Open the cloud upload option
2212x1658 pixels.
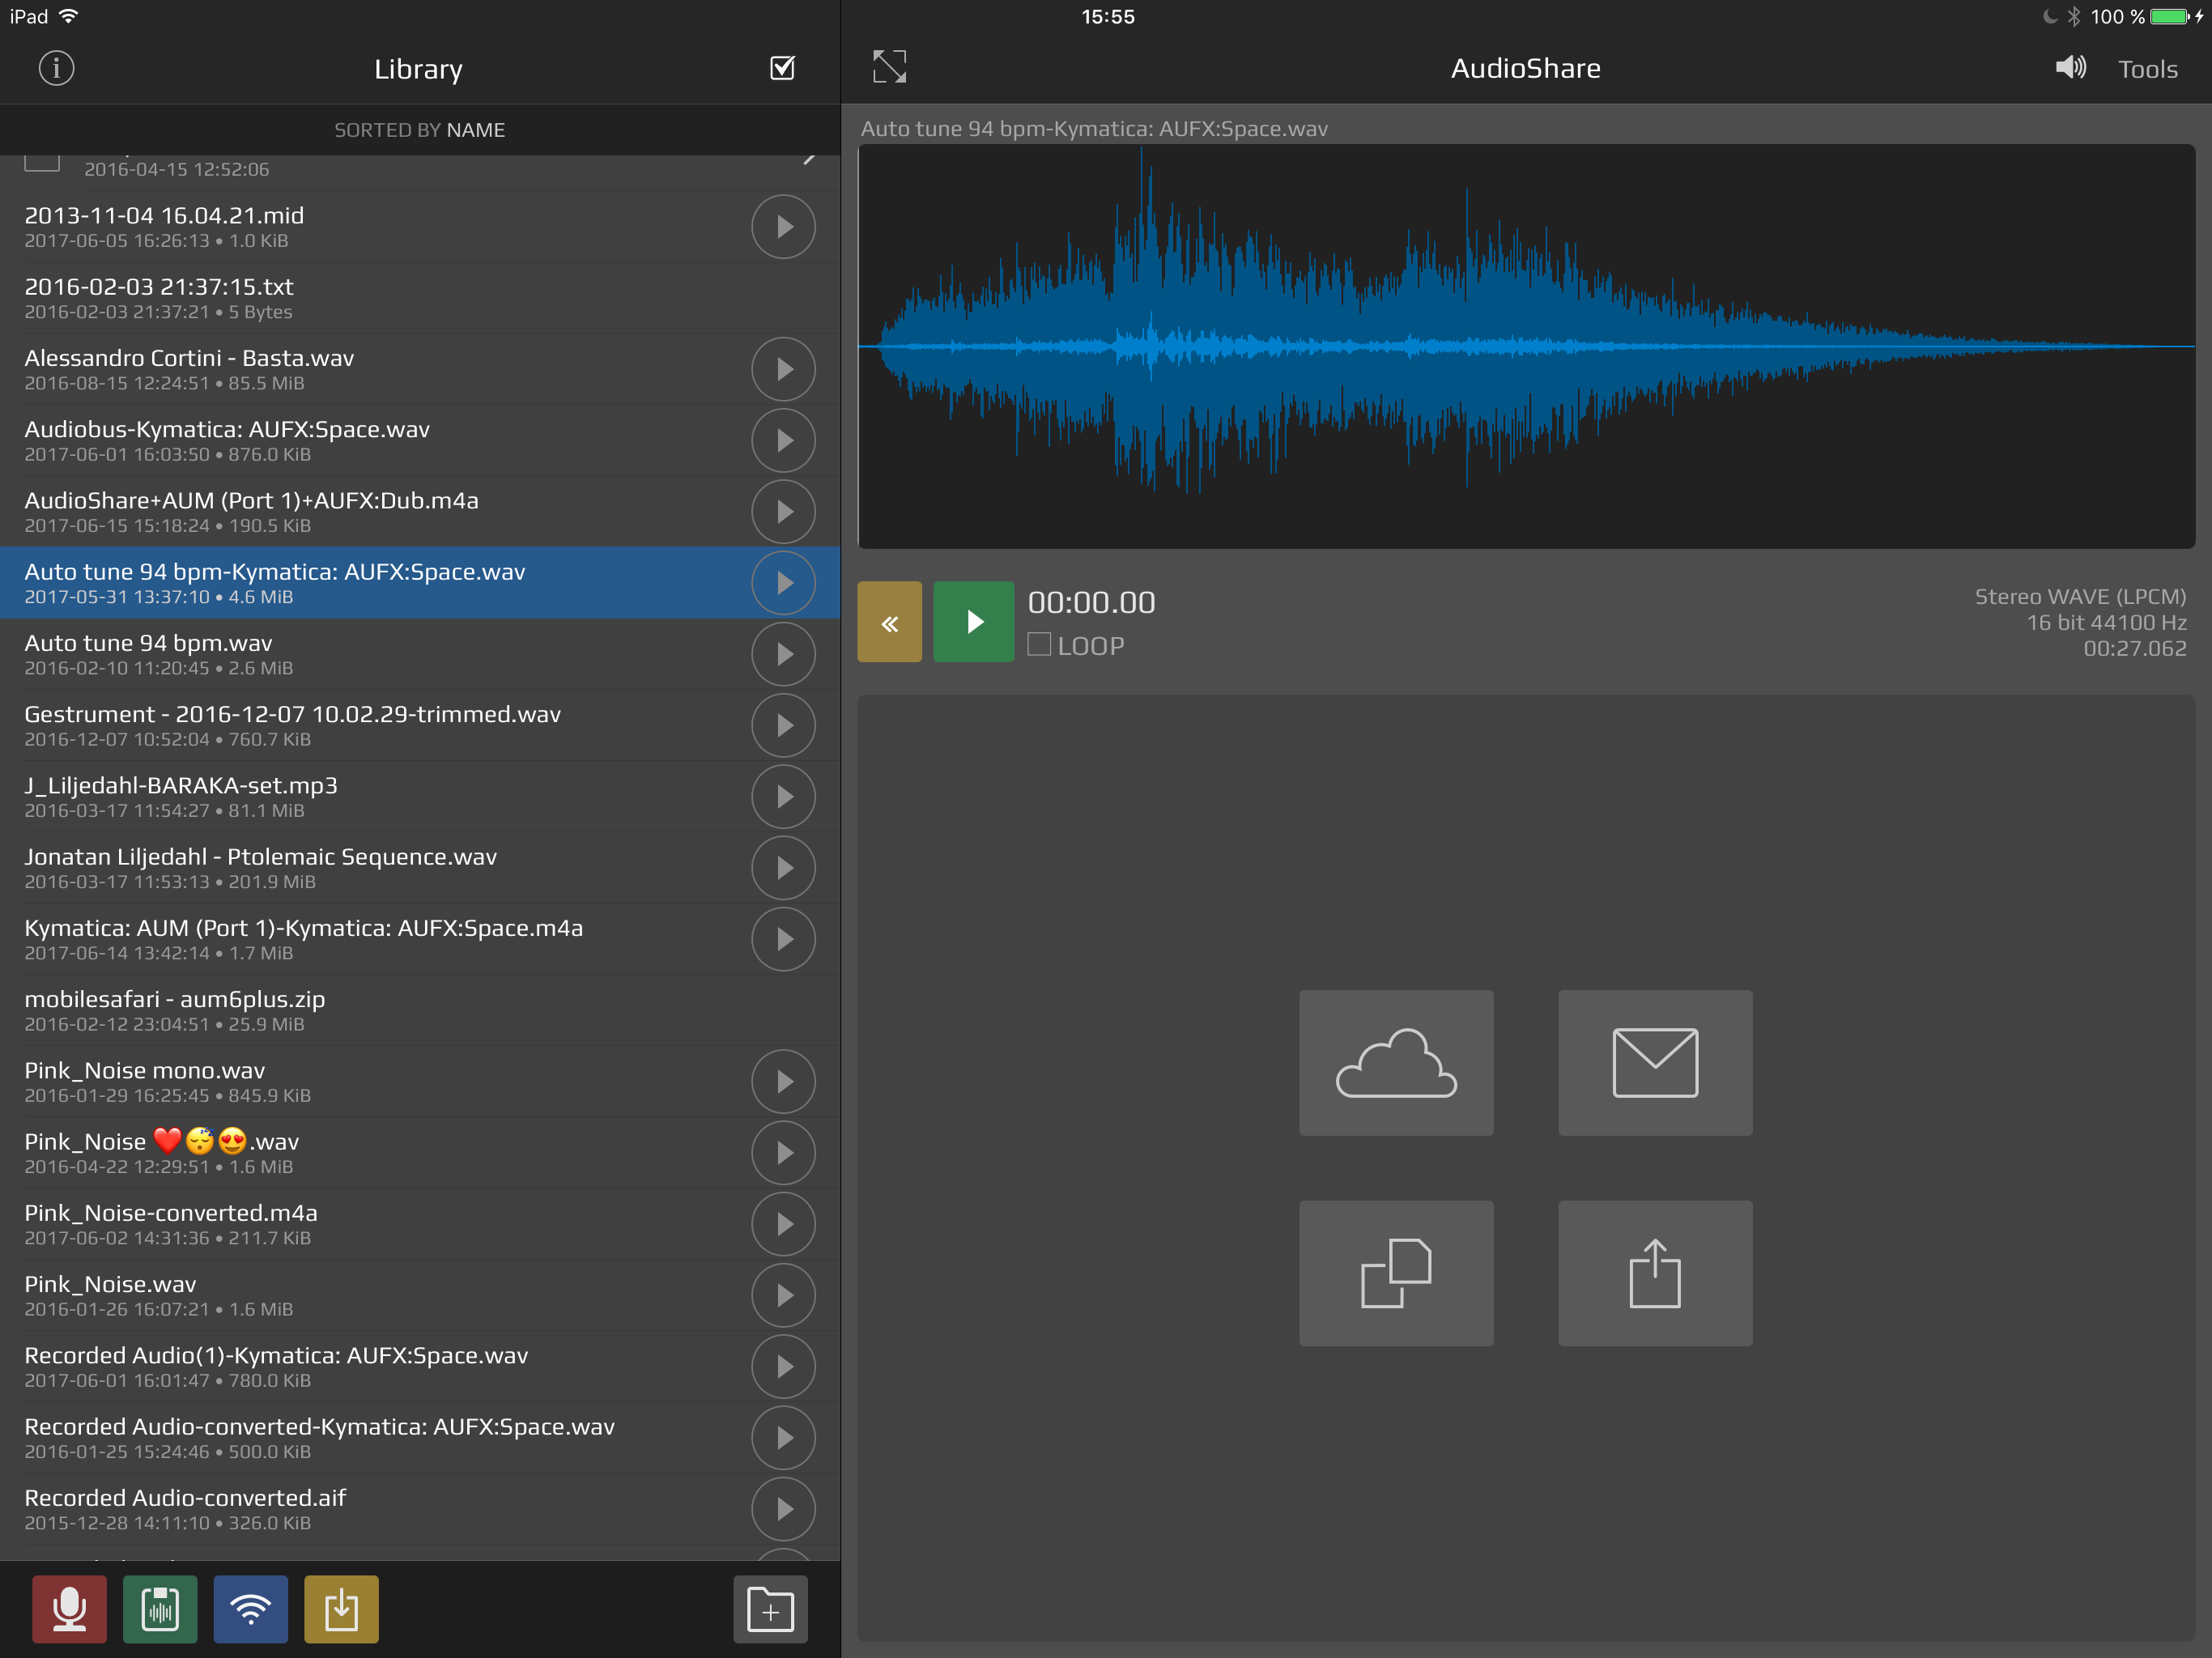pos(1395,1062)
